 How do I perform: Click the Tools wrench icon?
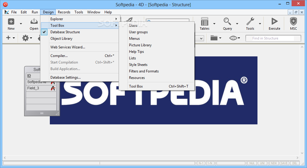tap(250, 21)
